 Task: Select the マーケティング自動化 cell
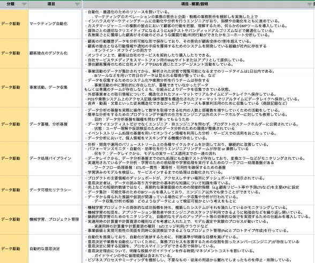coord(55,24)
